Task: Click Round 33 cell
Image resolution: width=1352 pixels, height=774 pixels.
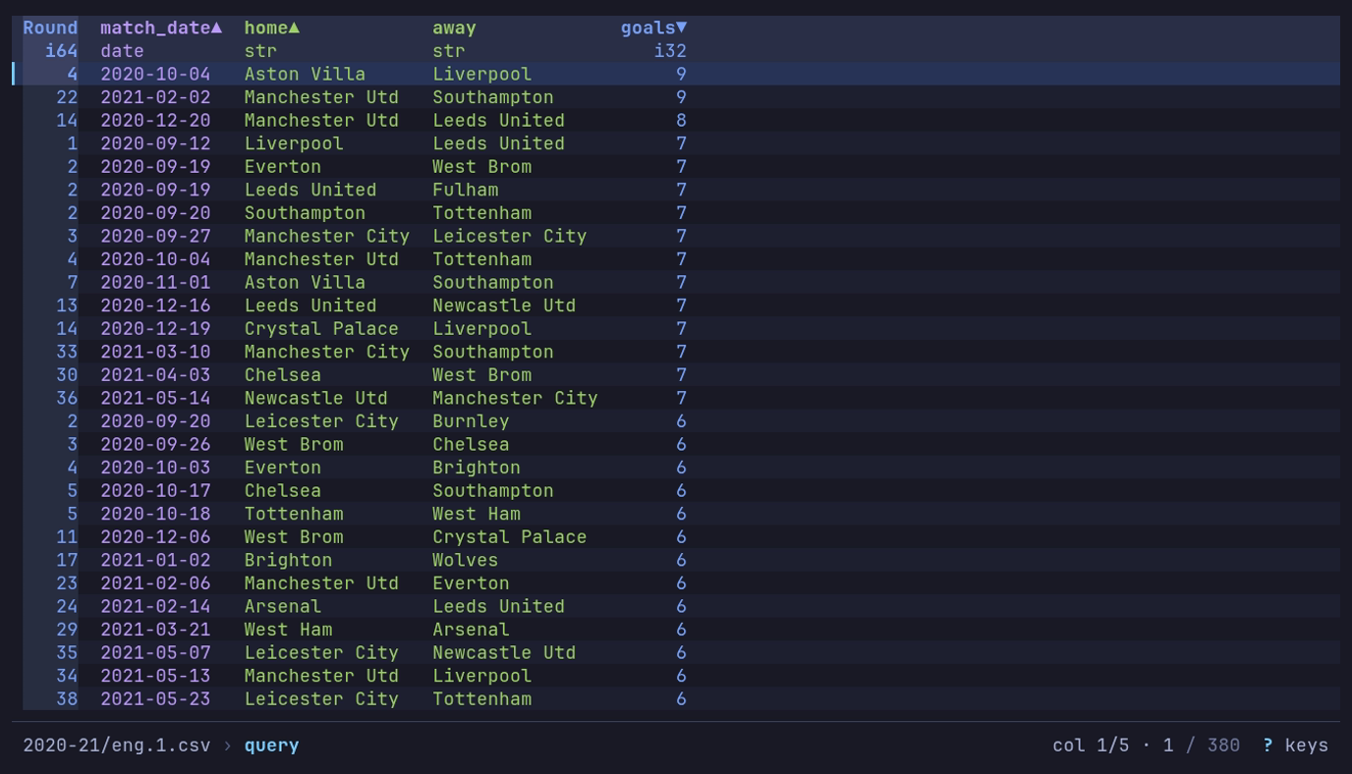Action: pos(67,352)
